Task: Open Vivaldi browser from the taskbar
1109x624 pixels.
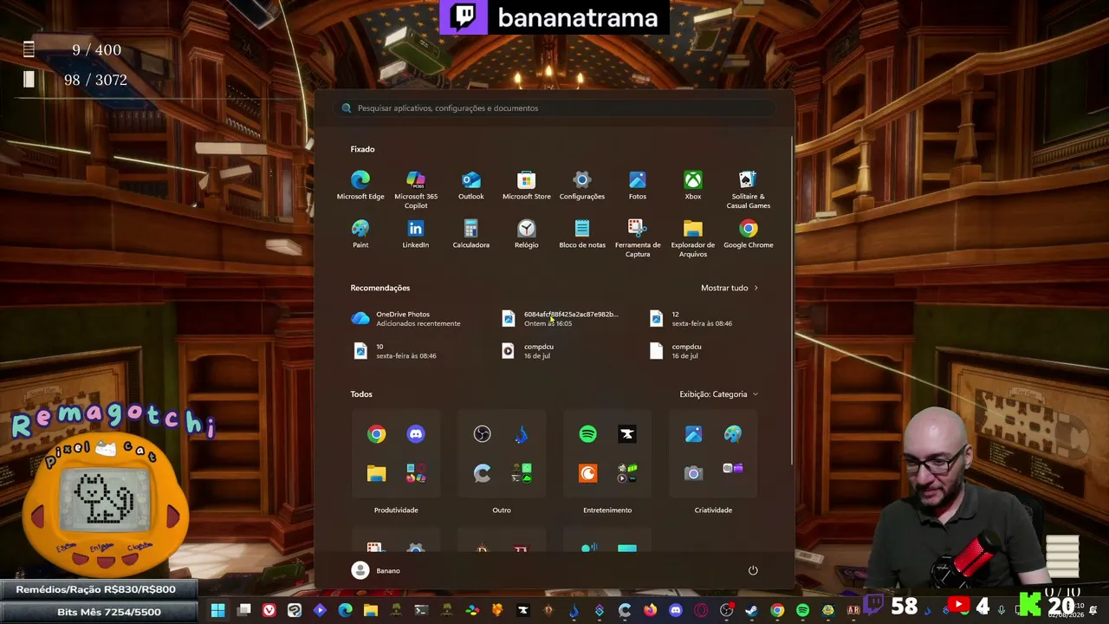Action: point(269,610)
